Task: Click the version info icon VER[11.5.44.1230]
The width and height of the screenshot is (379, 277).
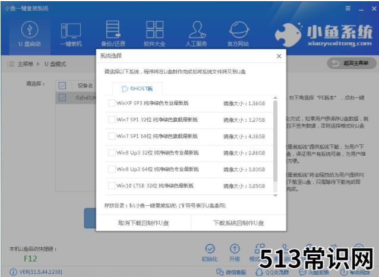Action: pyautogui.click(x=13, y=272)
